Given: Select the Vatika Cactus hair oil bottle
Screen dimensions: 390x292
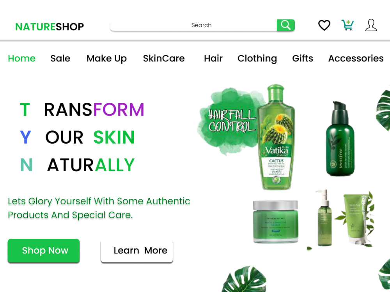Looking at the screenshot, I should [276, 137].
